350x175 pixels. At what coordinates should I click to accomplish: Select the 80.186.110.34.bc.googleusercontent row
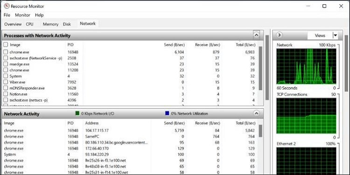(x=130, y=142)
